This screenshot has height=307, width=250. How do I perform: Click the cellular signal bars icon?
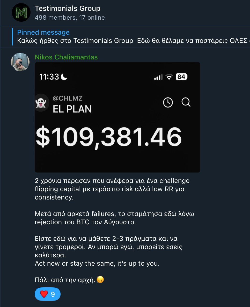pyautogui.click(x=158, y=77)
